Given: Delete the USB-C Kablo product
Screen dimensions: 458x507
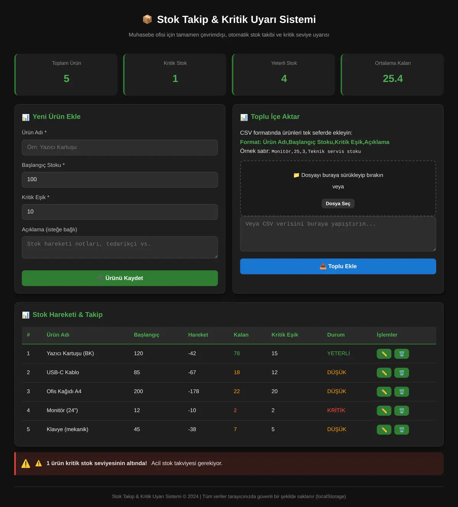Looking at the screenshot, I should pyautogui.click(x=402, y=373).
